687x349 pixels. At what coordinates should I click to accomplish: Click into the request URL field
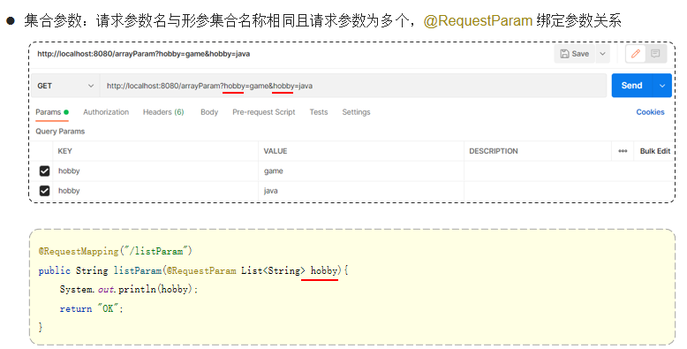click(353, 86)
